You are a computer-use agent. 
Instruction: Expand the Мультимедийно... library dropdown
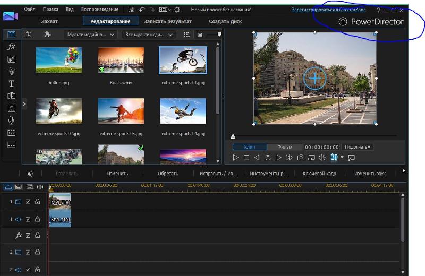click(x=91, y=34)
